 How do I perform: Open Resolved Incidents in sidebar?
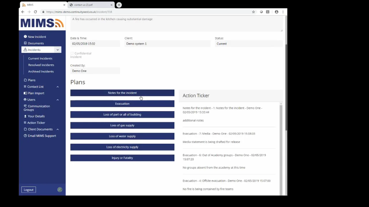point(41,65)
